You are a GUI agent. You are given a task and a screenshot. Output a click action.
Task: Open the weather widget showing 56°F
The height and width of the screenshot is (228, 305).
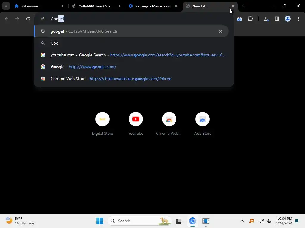pyautogui.click(x=20, y=221)
